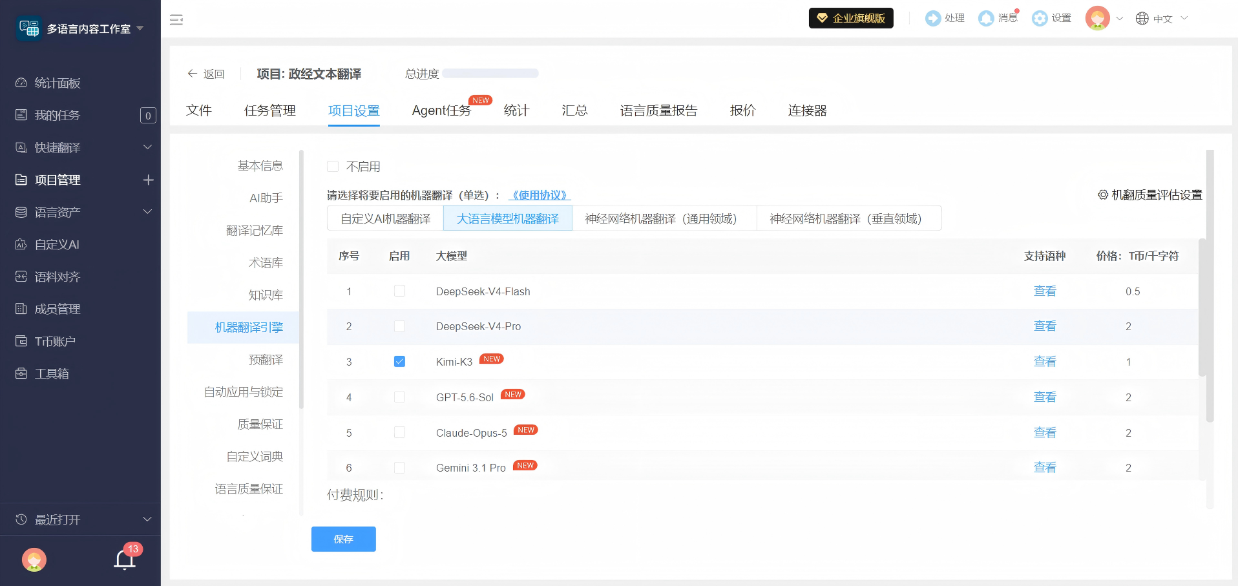This screenshot has height=586, width=1238.
Task: Click 查看 for Kimi-K3 row
Action: [1045, 362]
